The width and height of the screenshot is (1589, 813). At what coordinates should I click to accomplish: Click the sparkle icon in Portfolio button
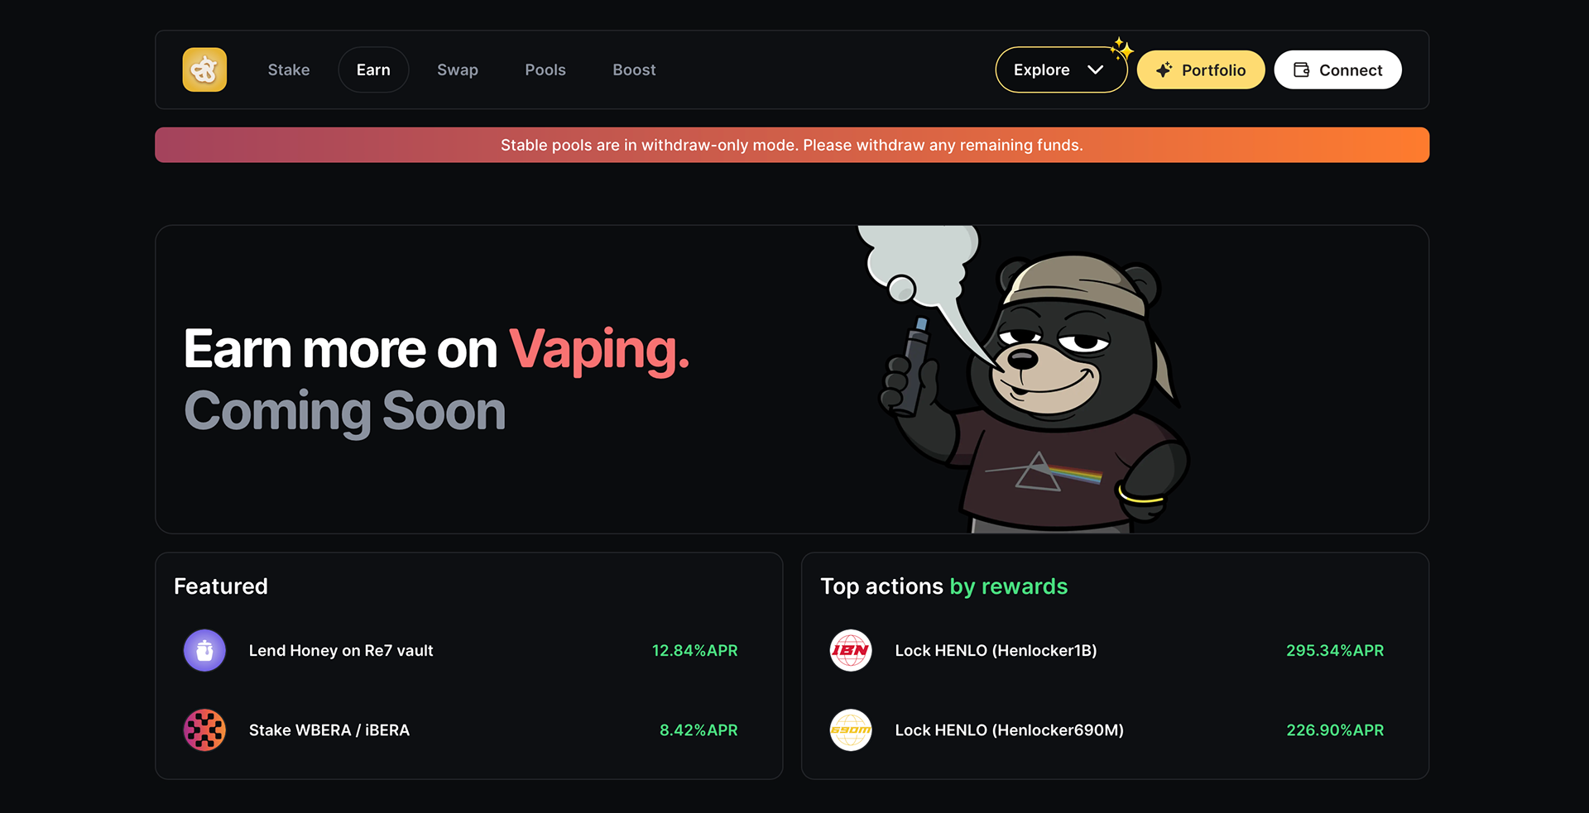pyautogui.click(x=1164, y=69)
